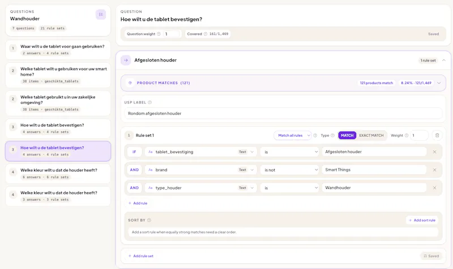This screenshot has width=453, height=269.
Task: Open question Welke tablet wilt u gebruiken voor smart home
Action: coord(58,75)
